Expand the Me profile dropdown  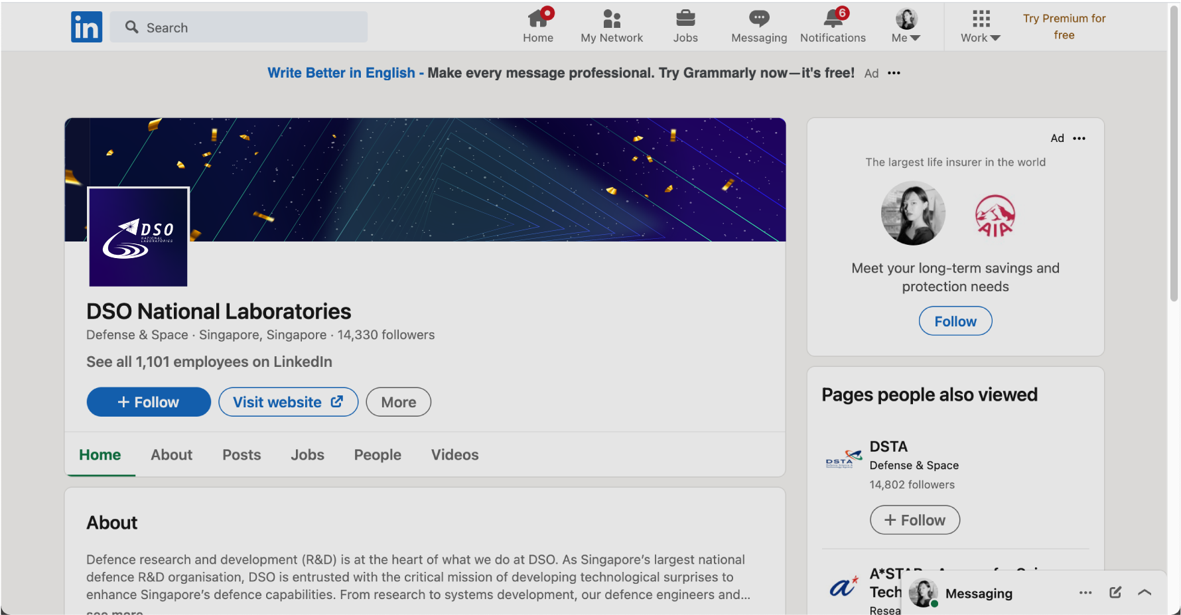pyautogui.click(x=906, y=27)
